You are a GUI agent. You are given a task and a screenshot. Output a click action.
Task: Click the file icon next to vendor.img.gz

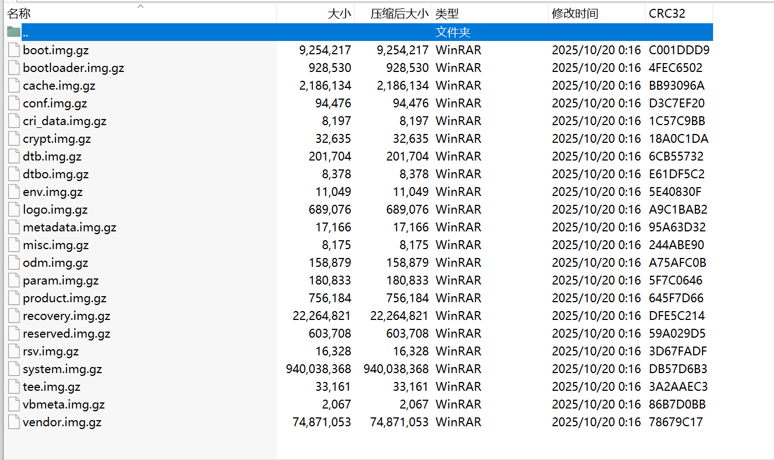13,422
